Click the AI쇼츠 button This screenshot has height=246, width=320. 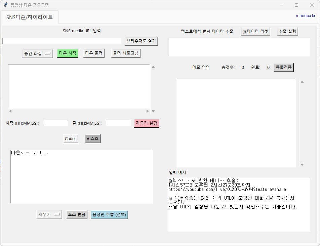pyautogui.click(x=93, y=139)
